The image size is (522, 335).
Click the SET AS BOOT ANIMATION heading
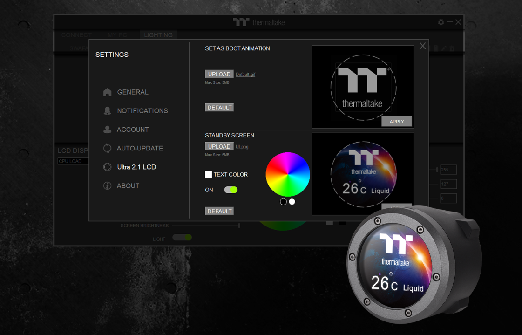pos(237,48)
